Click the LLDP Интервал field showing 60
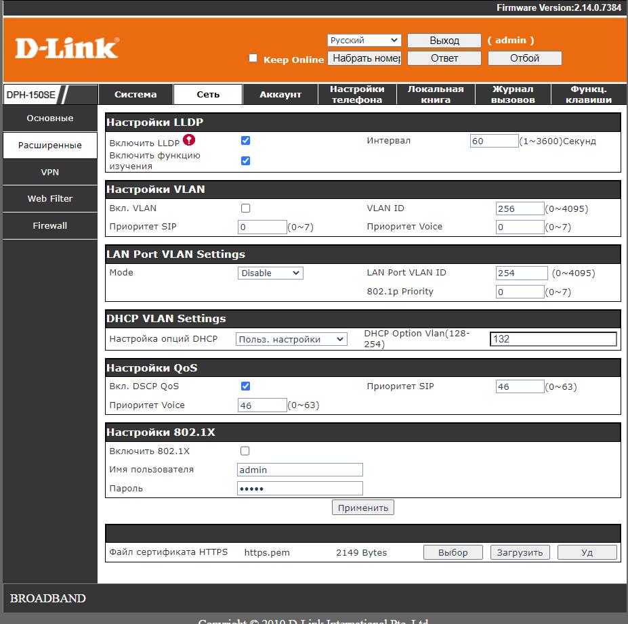628x624 pixels. point(495,141)
